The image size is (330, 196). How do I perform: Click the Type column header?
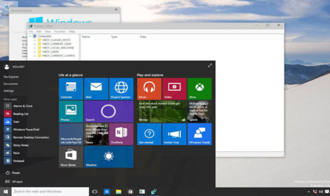click(x=114, y=37)
